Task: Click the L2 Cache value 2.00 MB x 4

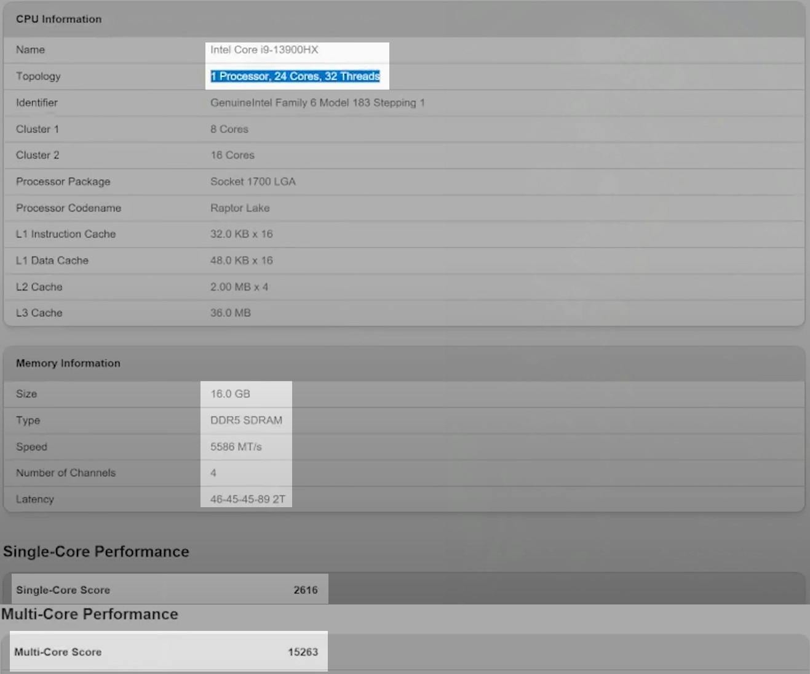Action: (x=239, y=287)
